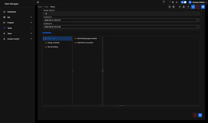Select Draft About Us section row
The image size is (208, 123).
click(87, 43)
